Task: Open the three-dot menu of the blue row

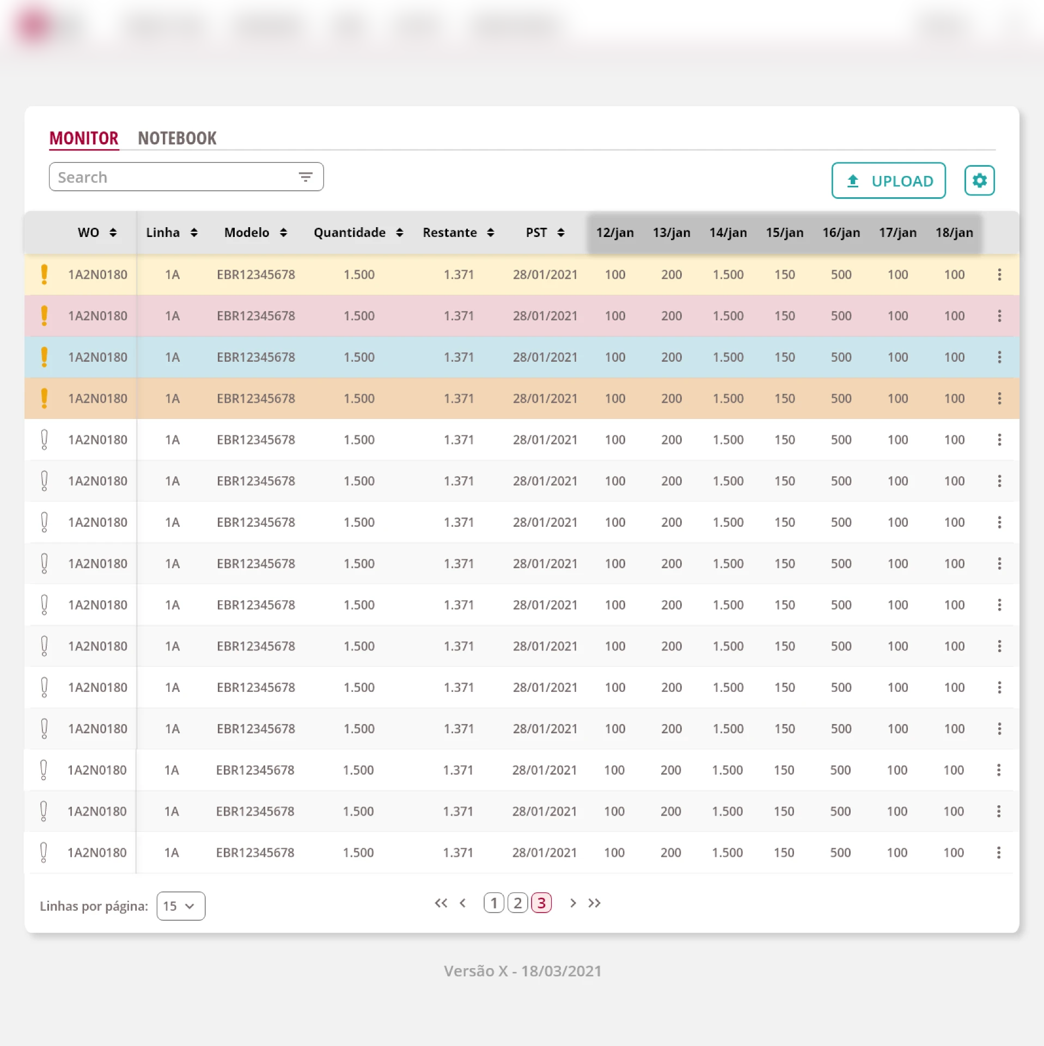Action: [x=999, y=357]
